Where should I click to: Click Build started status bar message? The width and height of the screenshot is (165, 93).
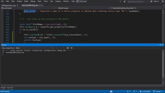coord(5,91)
